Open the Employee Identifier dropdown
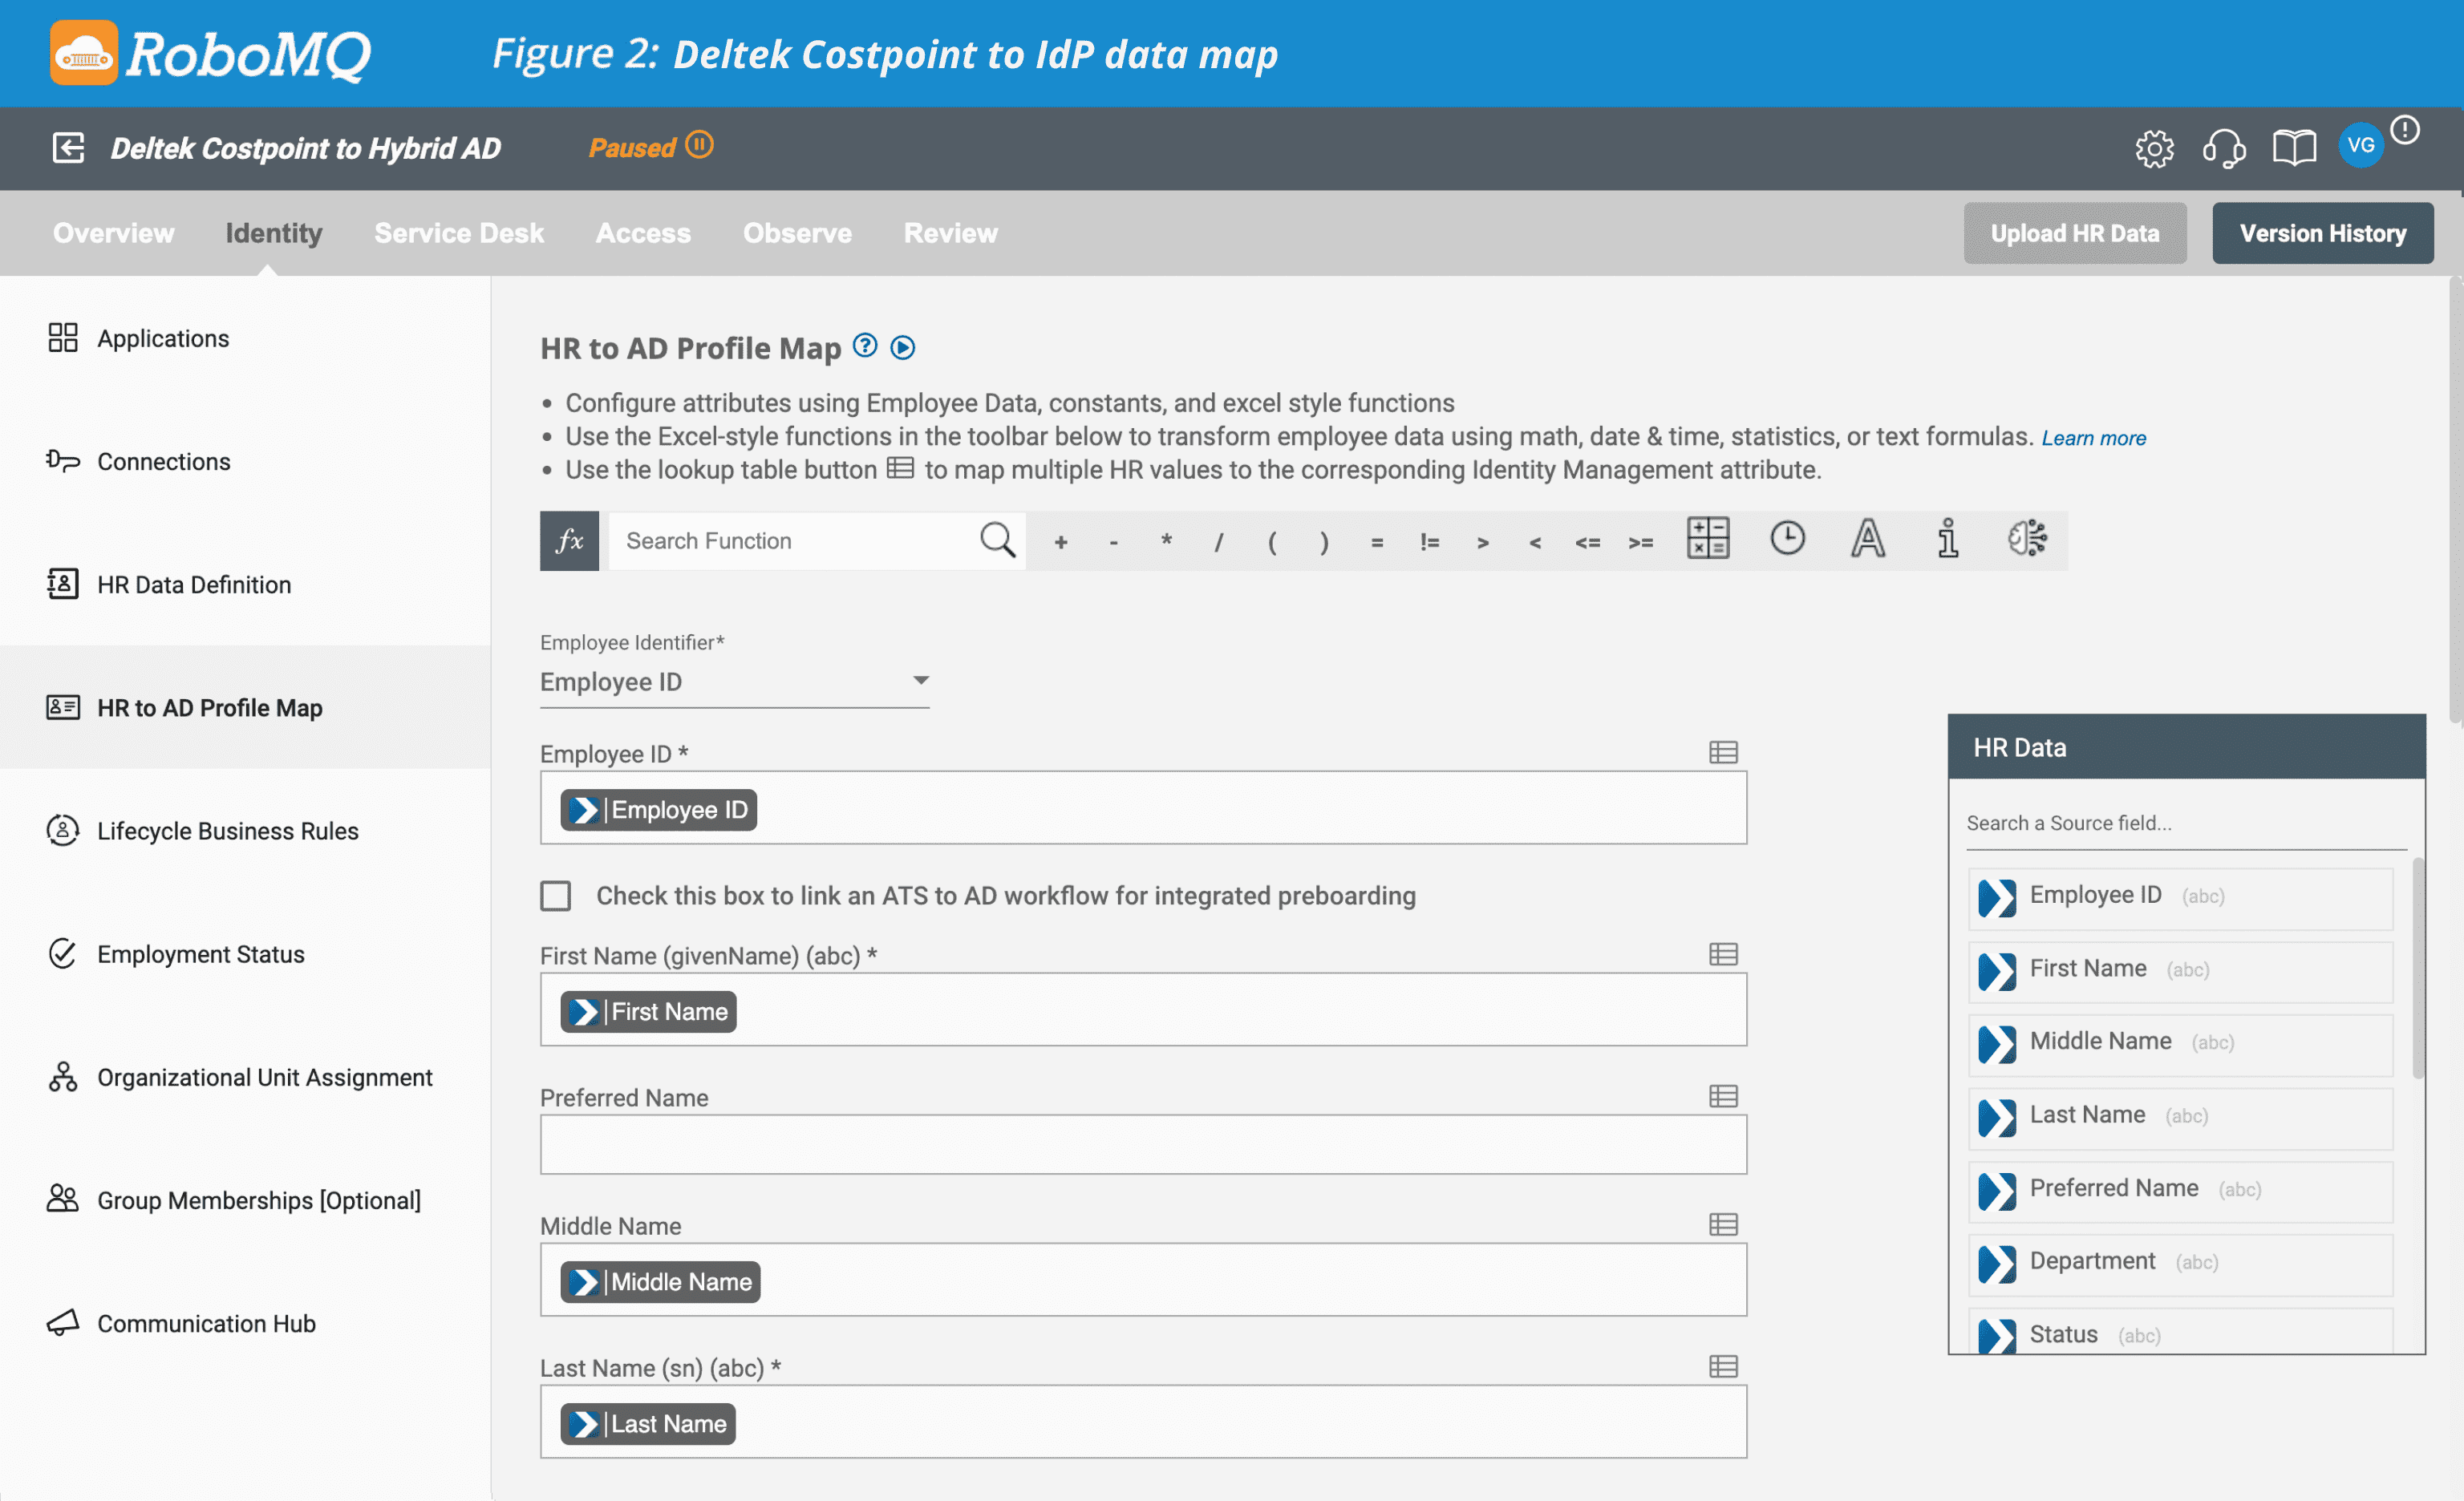This screenshot has height=1501, width=2464. pos(734,682)
